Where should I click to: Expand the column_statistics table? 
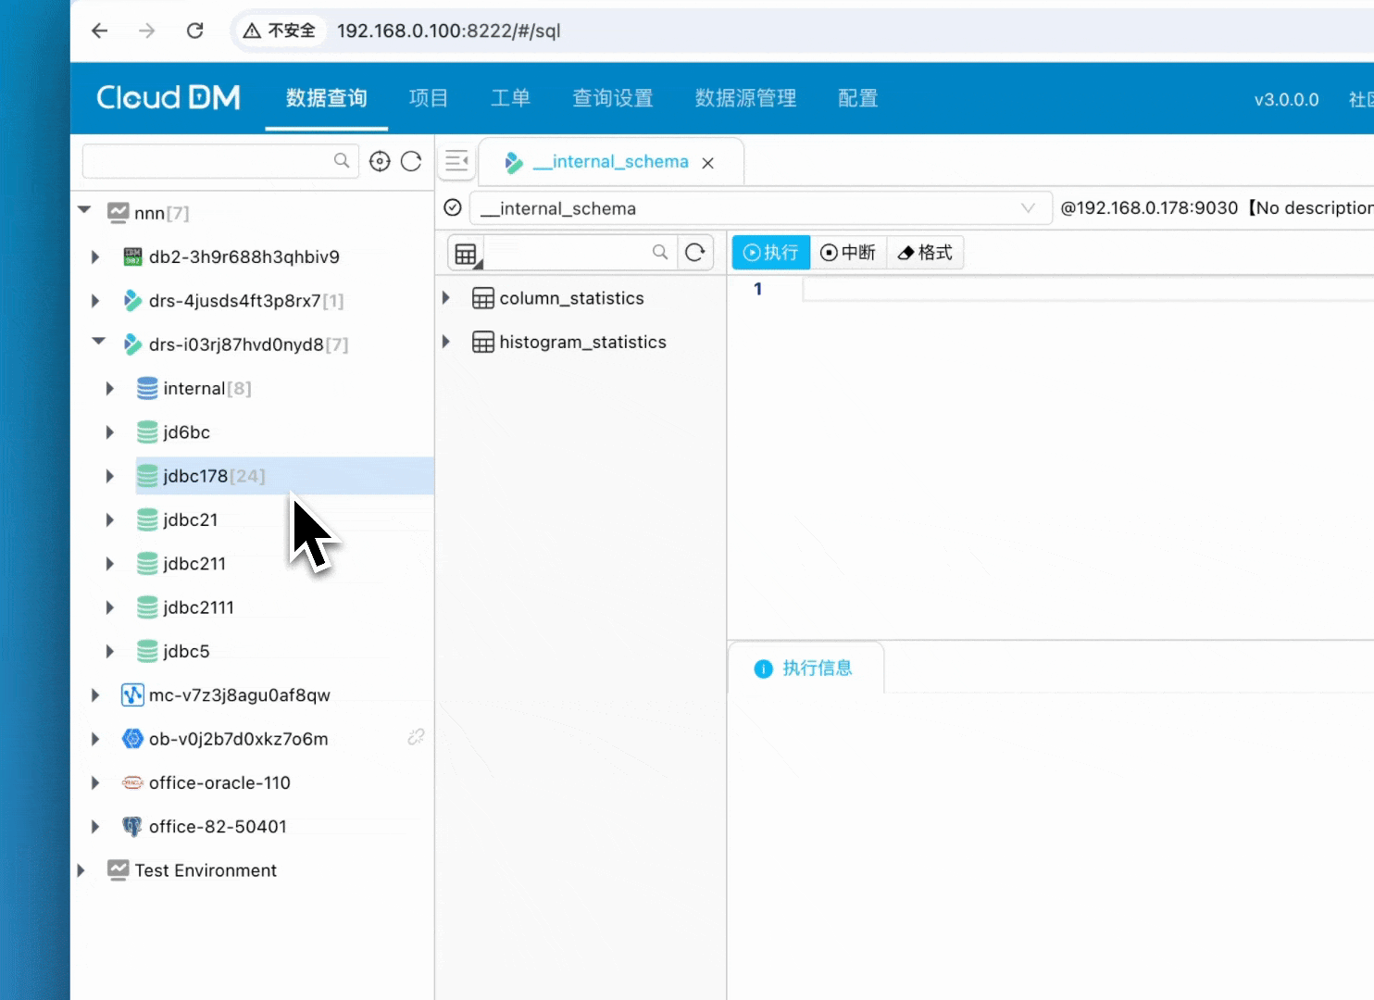tap(446, 298)
